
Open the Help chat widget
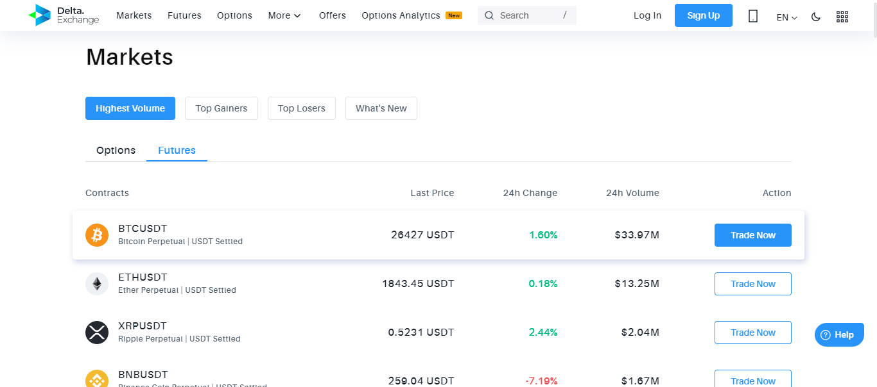point(839,334)
